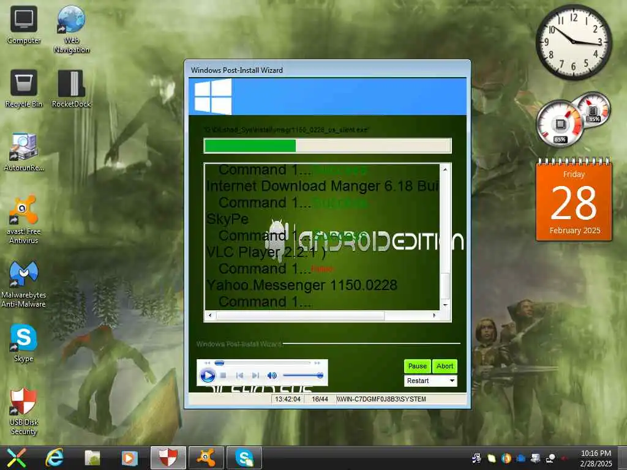Click the Previous track button

[239, 376]
